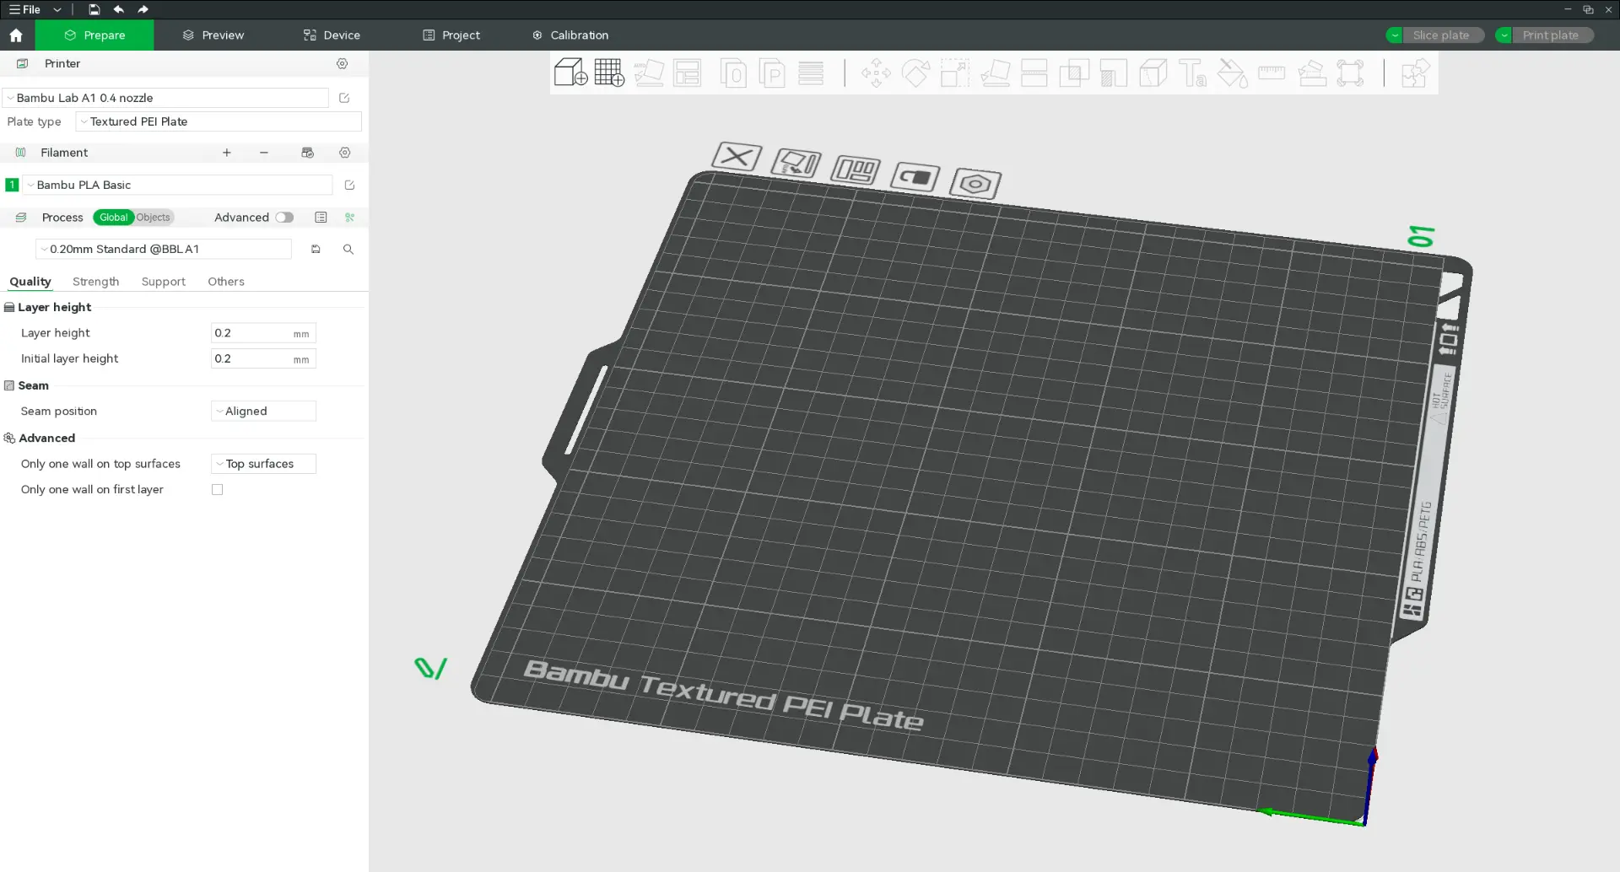
Task: Click the edit filament preset icon
Action: click(349, 186)
